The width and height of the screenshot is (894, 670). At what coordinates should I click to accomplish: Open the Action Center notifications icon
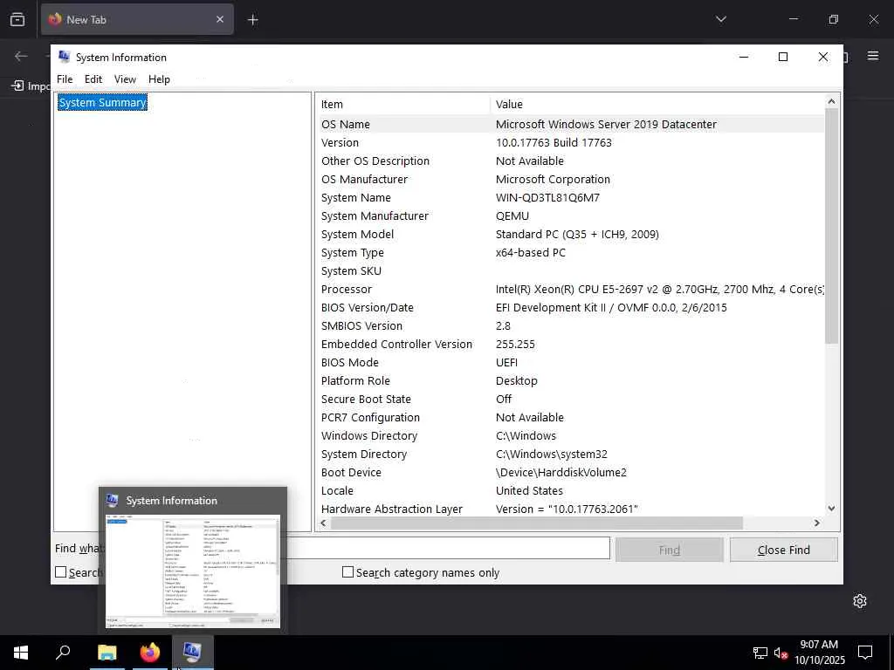[x=865, y=653]
